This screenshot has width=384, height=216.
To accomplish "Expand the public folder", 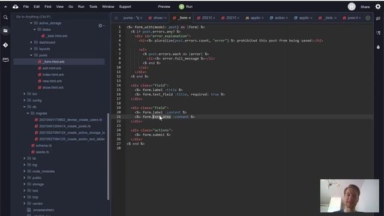I will pos(24,178).
